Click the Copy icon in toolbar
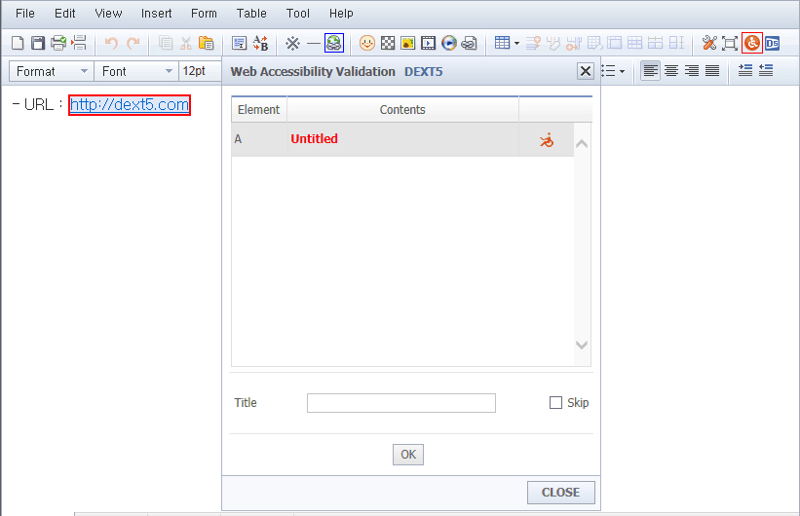This screenshot has width=800, height=516. pos(166,43)
